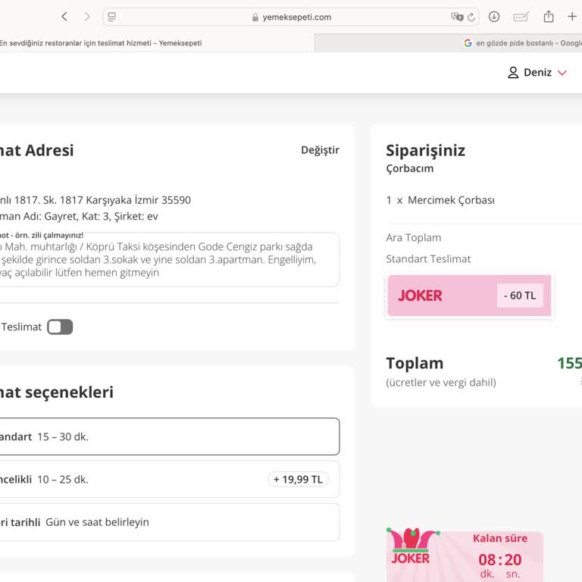The width and height of the screenshot is (582, 582).
Task: Click the courier note text field
Action: tap(170, 259)
